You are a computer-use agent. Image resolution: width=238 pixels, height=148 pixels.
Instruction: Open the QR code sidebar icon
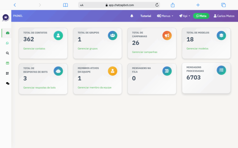click(x=7, y=73)
